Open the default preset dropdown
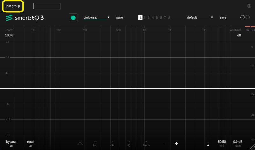Viewport: 255px width, 150px height. click(x=200, y=18)
